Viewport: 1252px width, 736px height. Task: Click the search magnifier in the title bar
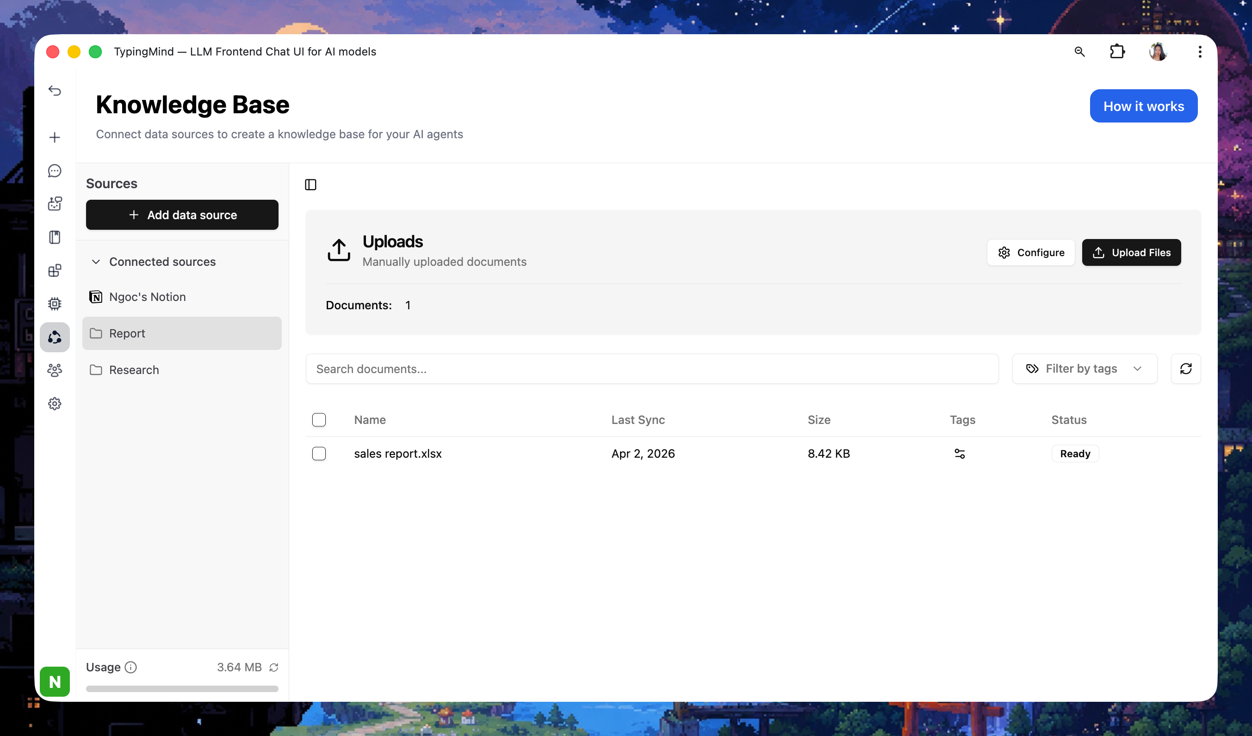point(1079,52)
